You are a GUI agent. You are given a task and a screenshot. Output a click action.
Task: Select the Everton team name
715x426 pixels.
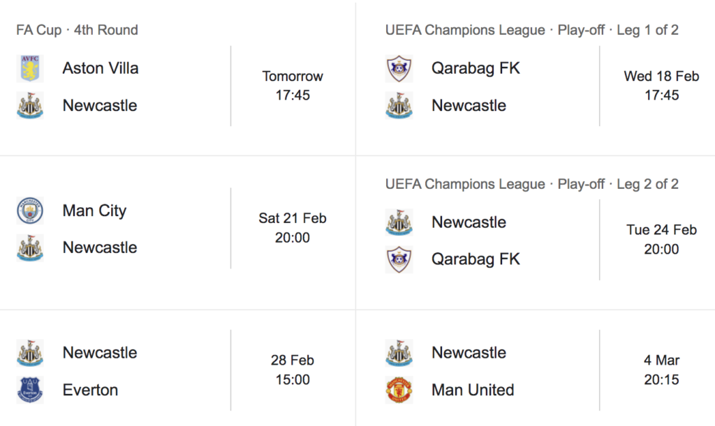pyautogui.click(x=90, y=390)
